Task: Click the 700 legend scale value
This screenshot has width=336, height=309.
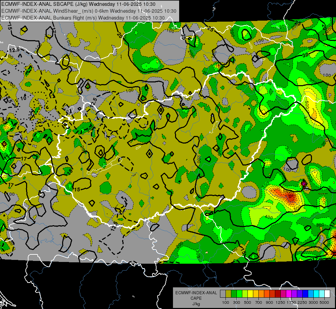Action: 259,302
